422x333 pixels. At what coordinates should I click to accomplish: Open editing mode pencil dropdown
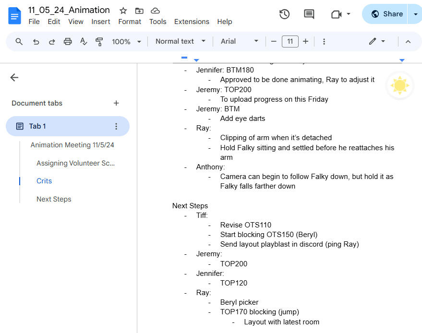click(x=377, y=42)
